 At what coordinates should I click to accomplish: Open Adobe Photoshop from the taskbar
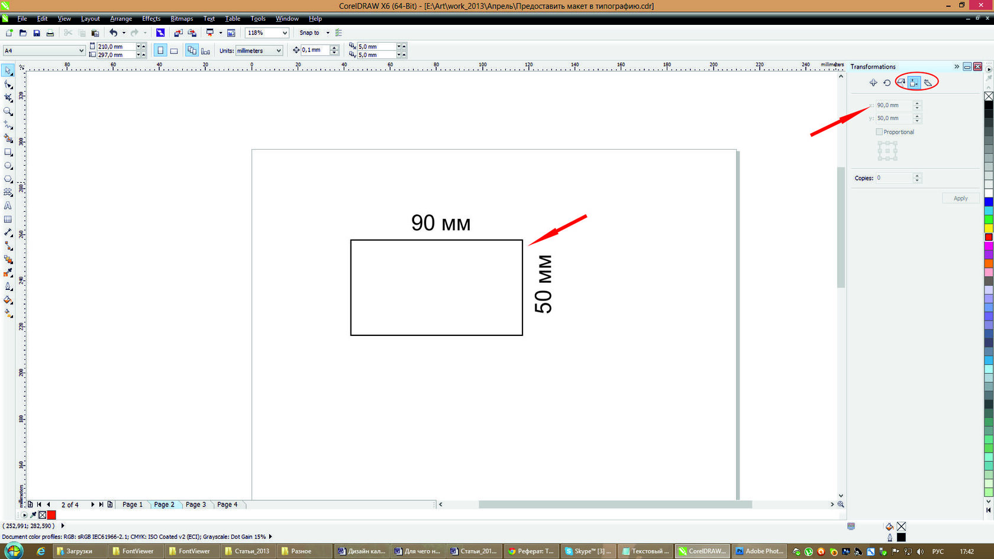[x=759, y=551]
